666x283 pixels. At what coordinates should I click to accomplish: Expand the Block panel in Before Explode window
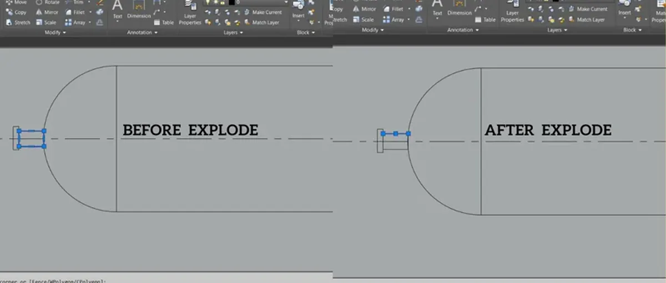(x=306, y=33)
